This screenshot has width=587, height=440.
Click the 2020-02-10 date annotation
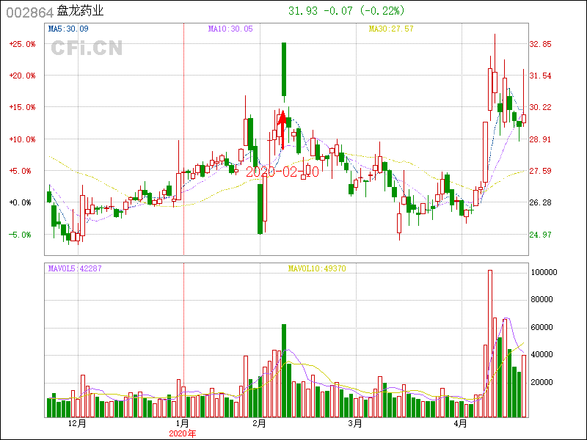(x=282, y=172)
